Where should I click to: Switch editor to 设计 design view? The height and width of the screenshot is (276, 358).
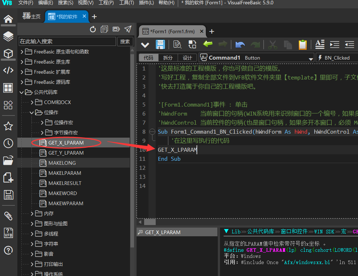pyautogui.click(x=187, y=58)
